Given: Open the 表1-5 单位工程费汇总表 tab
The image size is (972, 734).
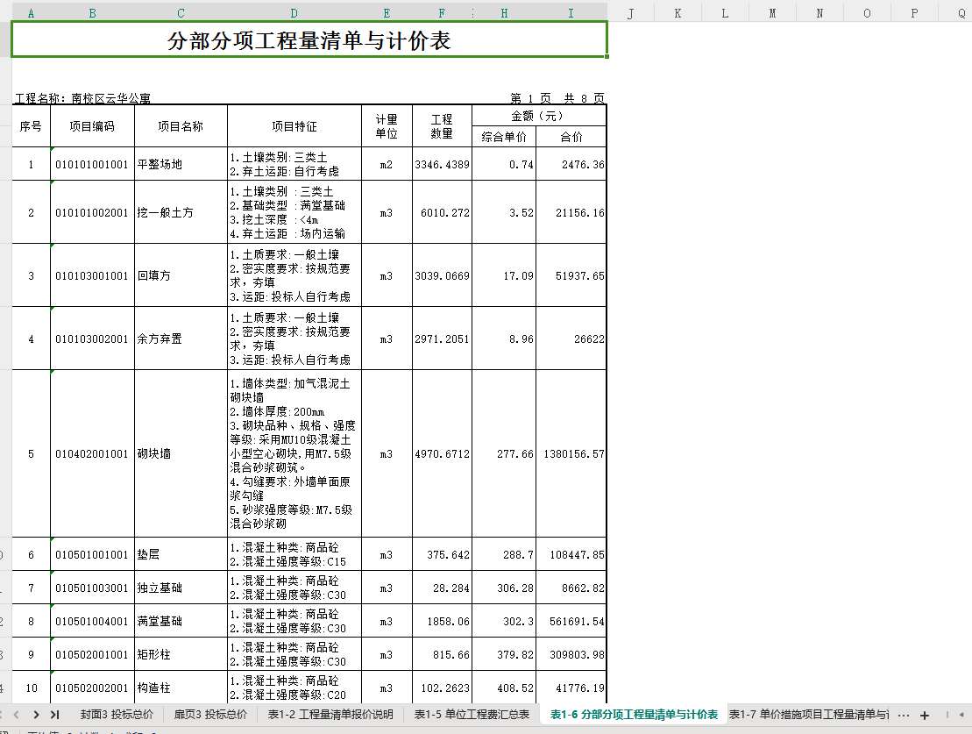Looking at the screenshot, I should click(472, 715).
